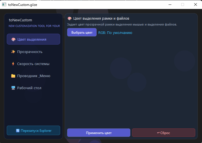
Task: Go to Проводник _Меню section
Action: 33,76
